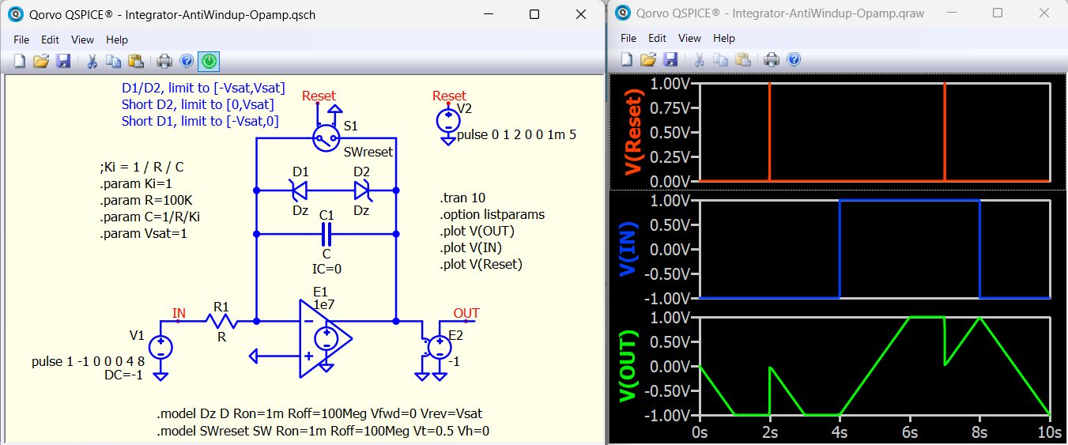Click New file icon in schematic window

20,61
